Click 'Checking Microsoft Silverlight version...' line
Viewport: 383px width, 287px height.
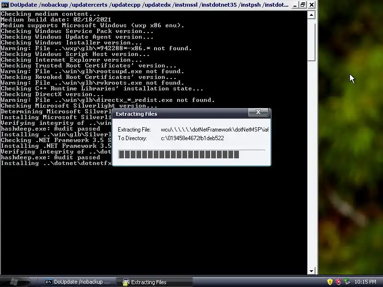point(79,106)
